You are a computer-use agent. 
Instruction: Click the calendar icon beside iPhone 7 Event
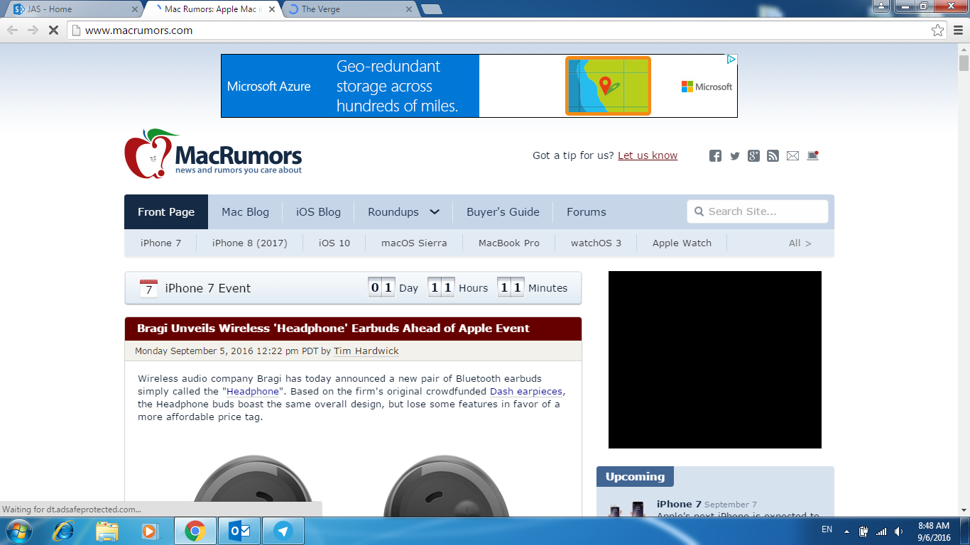149,287
